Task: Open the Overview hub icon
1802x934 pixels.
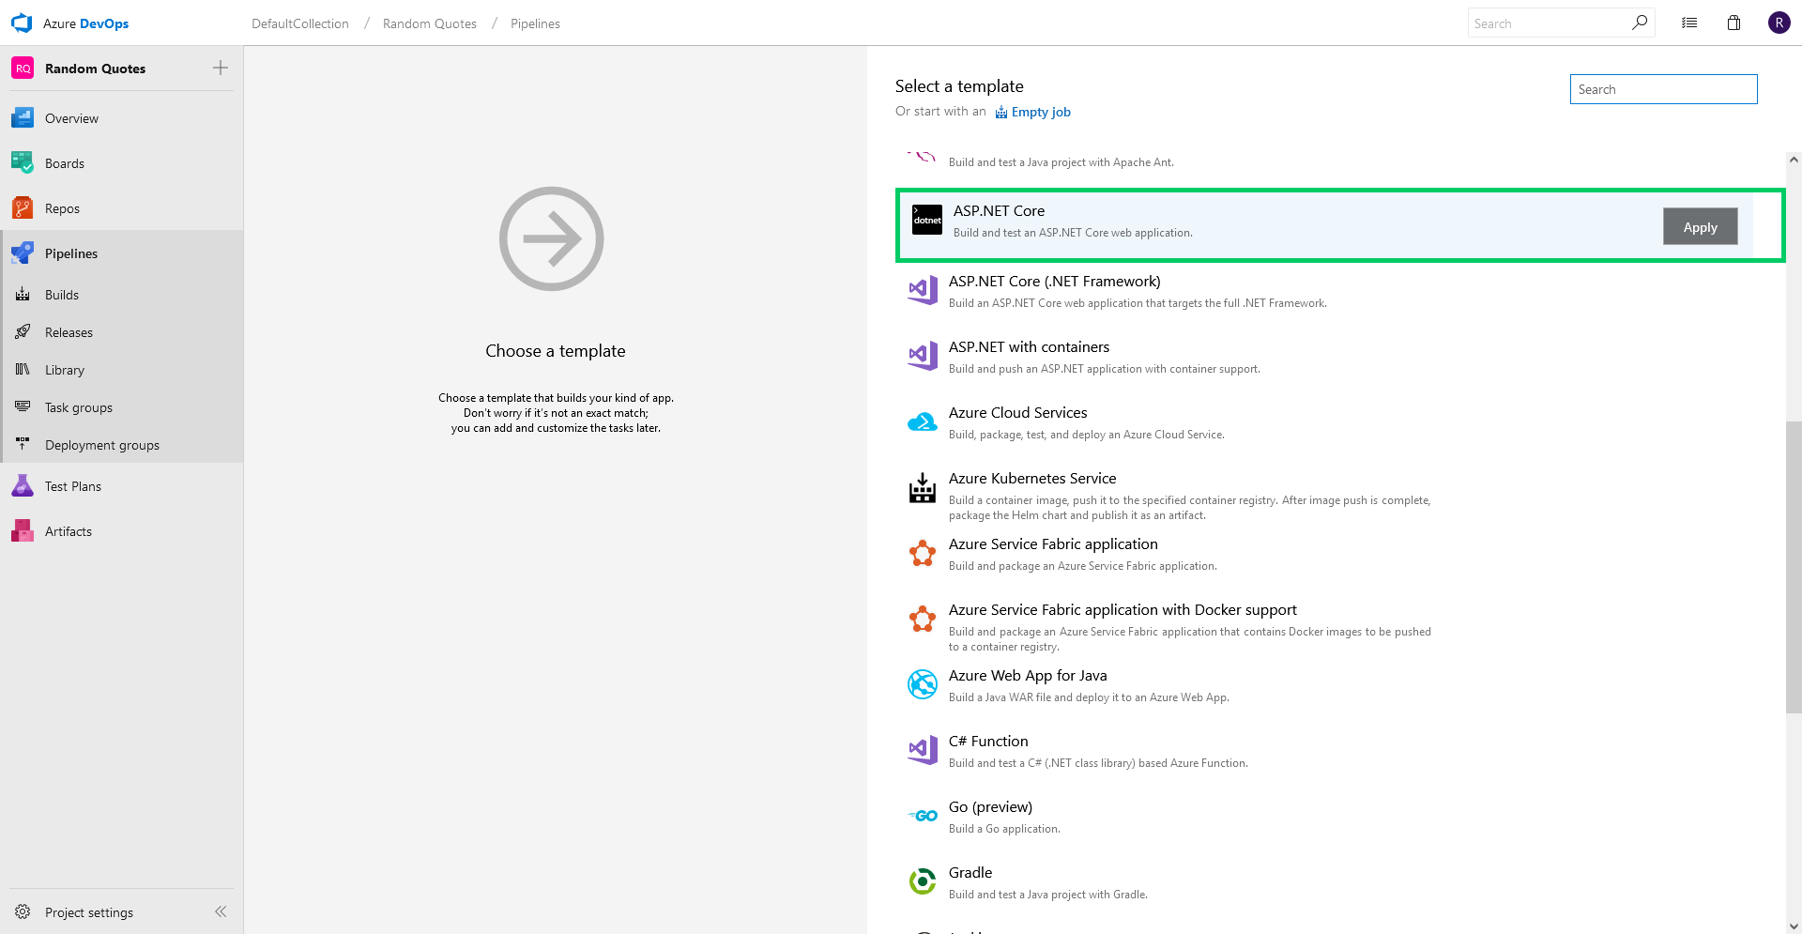Action: pyautogui.click(x=23, y=118)
